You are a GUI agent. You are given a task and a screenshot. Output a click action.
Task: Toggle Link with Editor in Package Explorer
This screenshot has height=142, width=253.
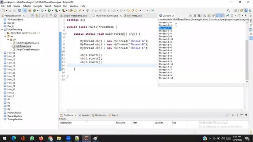37,16
